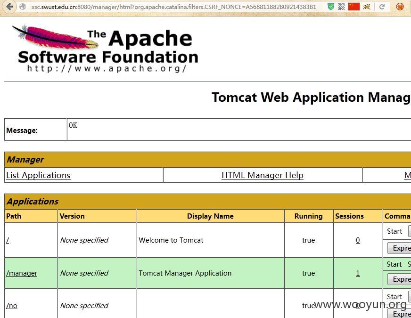This screenshot has height=318, width=411.
Task: Click the Tomcat Web Application Manager title
Action: pyautogui.click(x=311, y=97)
